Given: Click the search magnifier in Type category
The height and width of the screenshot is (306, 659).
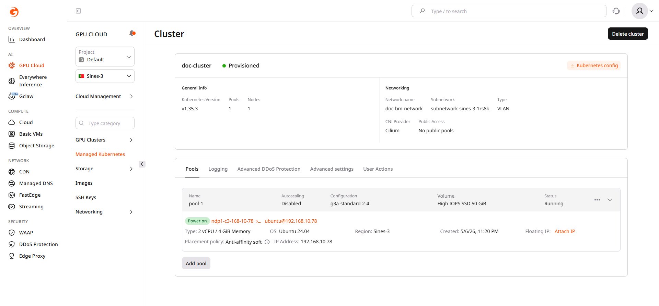Looking at the screenshot, I should coord(81,123).
